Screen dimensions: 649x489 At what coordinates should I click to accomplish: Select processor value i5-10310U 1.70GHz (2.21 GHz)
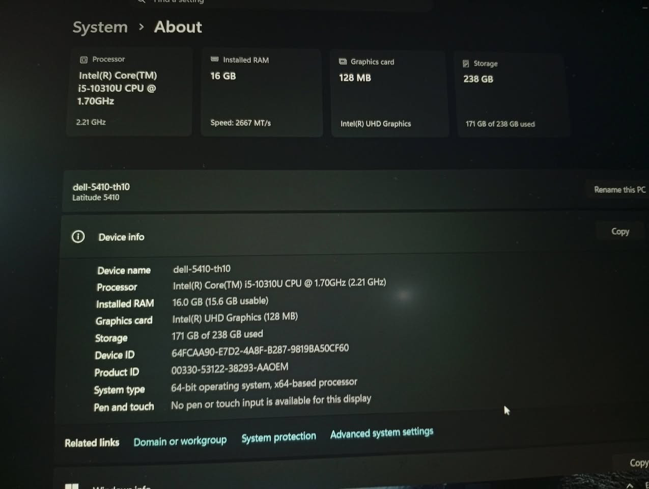click(x=279, y=284)
